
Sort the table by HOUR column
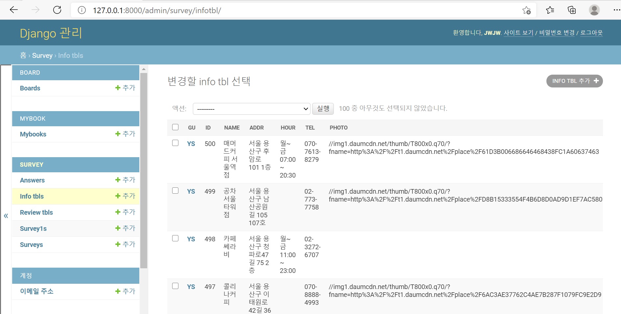coord(288,128)
